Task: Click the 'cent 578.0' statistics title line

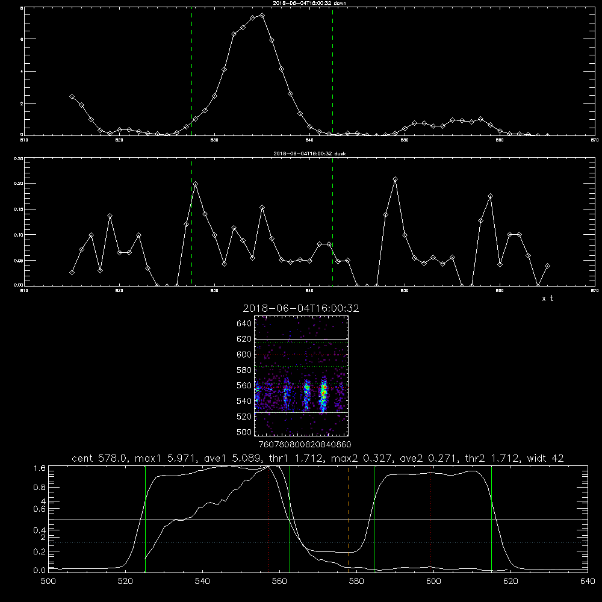Action: click(x=318, y=458)
